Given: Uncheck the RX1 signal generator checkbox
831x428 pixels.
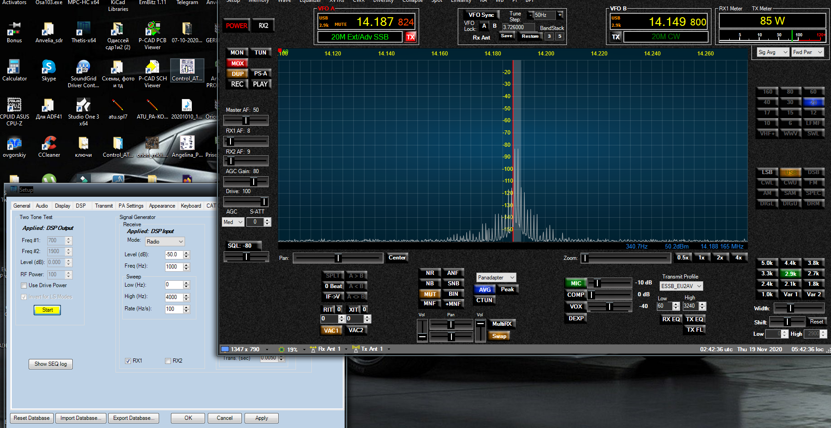Looking at the screenshot, I should click(x=128, y=361).
